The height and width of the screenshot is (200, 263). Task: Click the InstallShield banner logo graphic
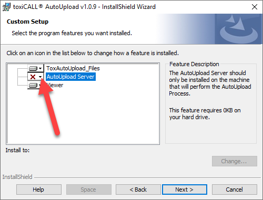tap(239, 29)
